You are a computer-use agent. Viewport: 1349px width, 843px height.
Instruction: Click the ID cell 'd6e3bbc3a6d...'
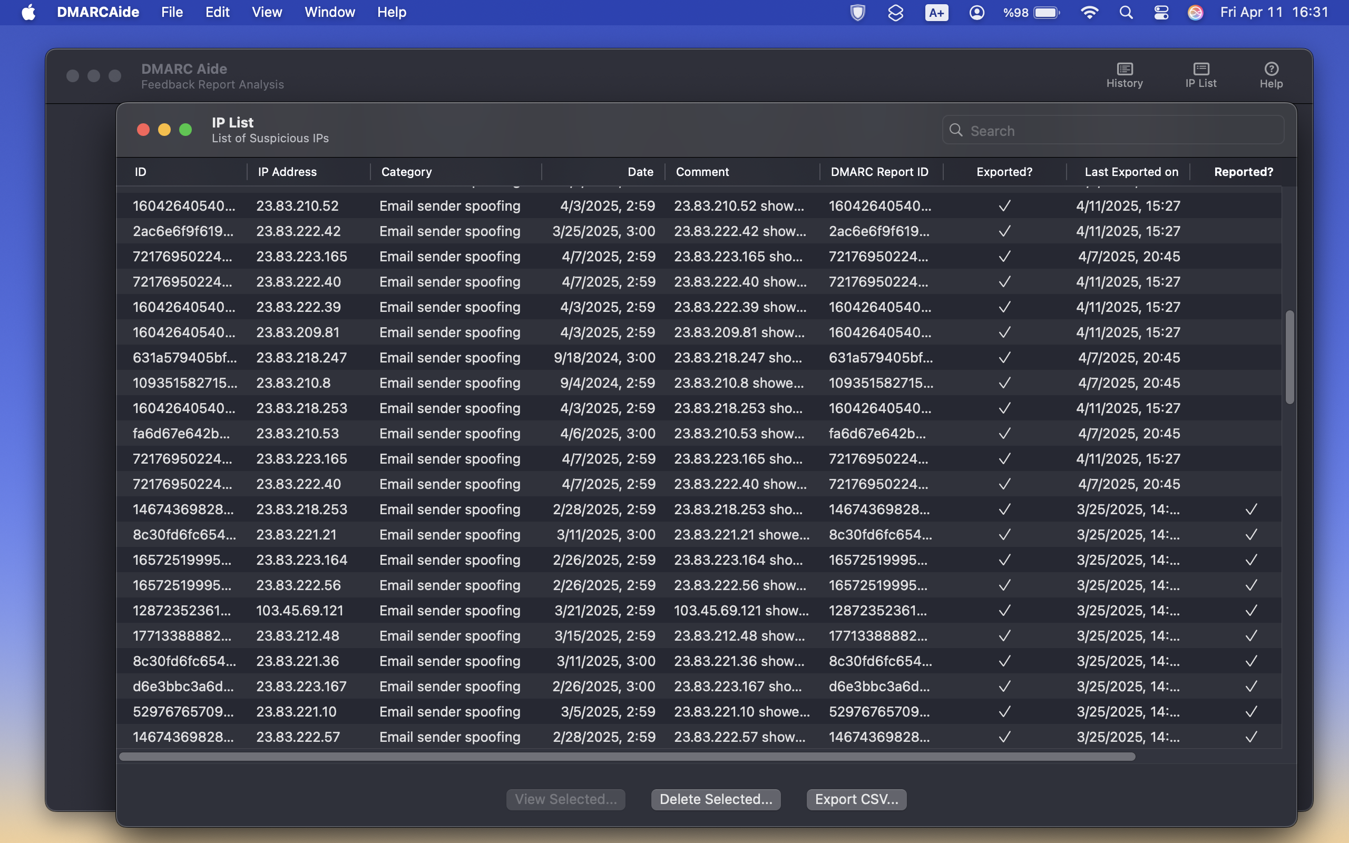coord(183,687)
